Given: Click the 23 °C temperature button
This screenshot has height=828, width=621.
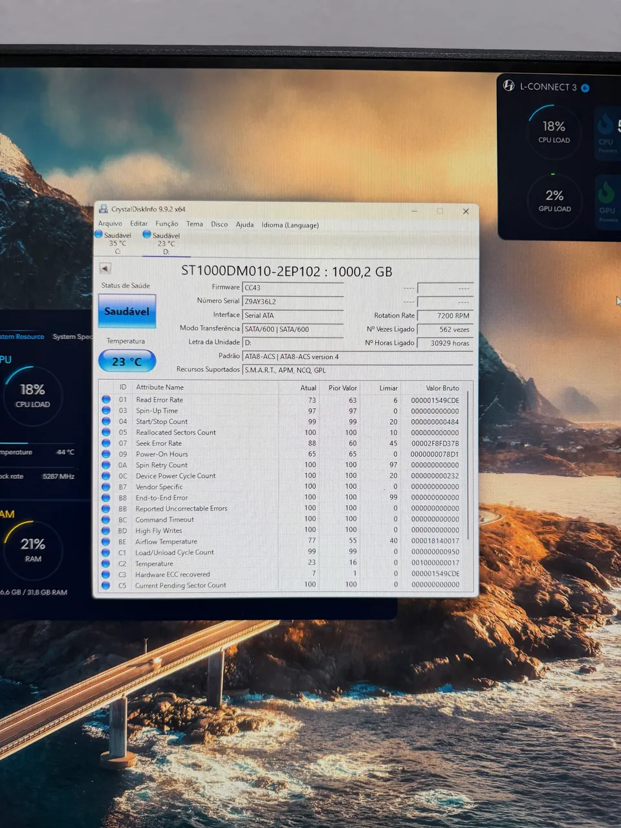Looking at the screenshot, I should tap(127, 361).
